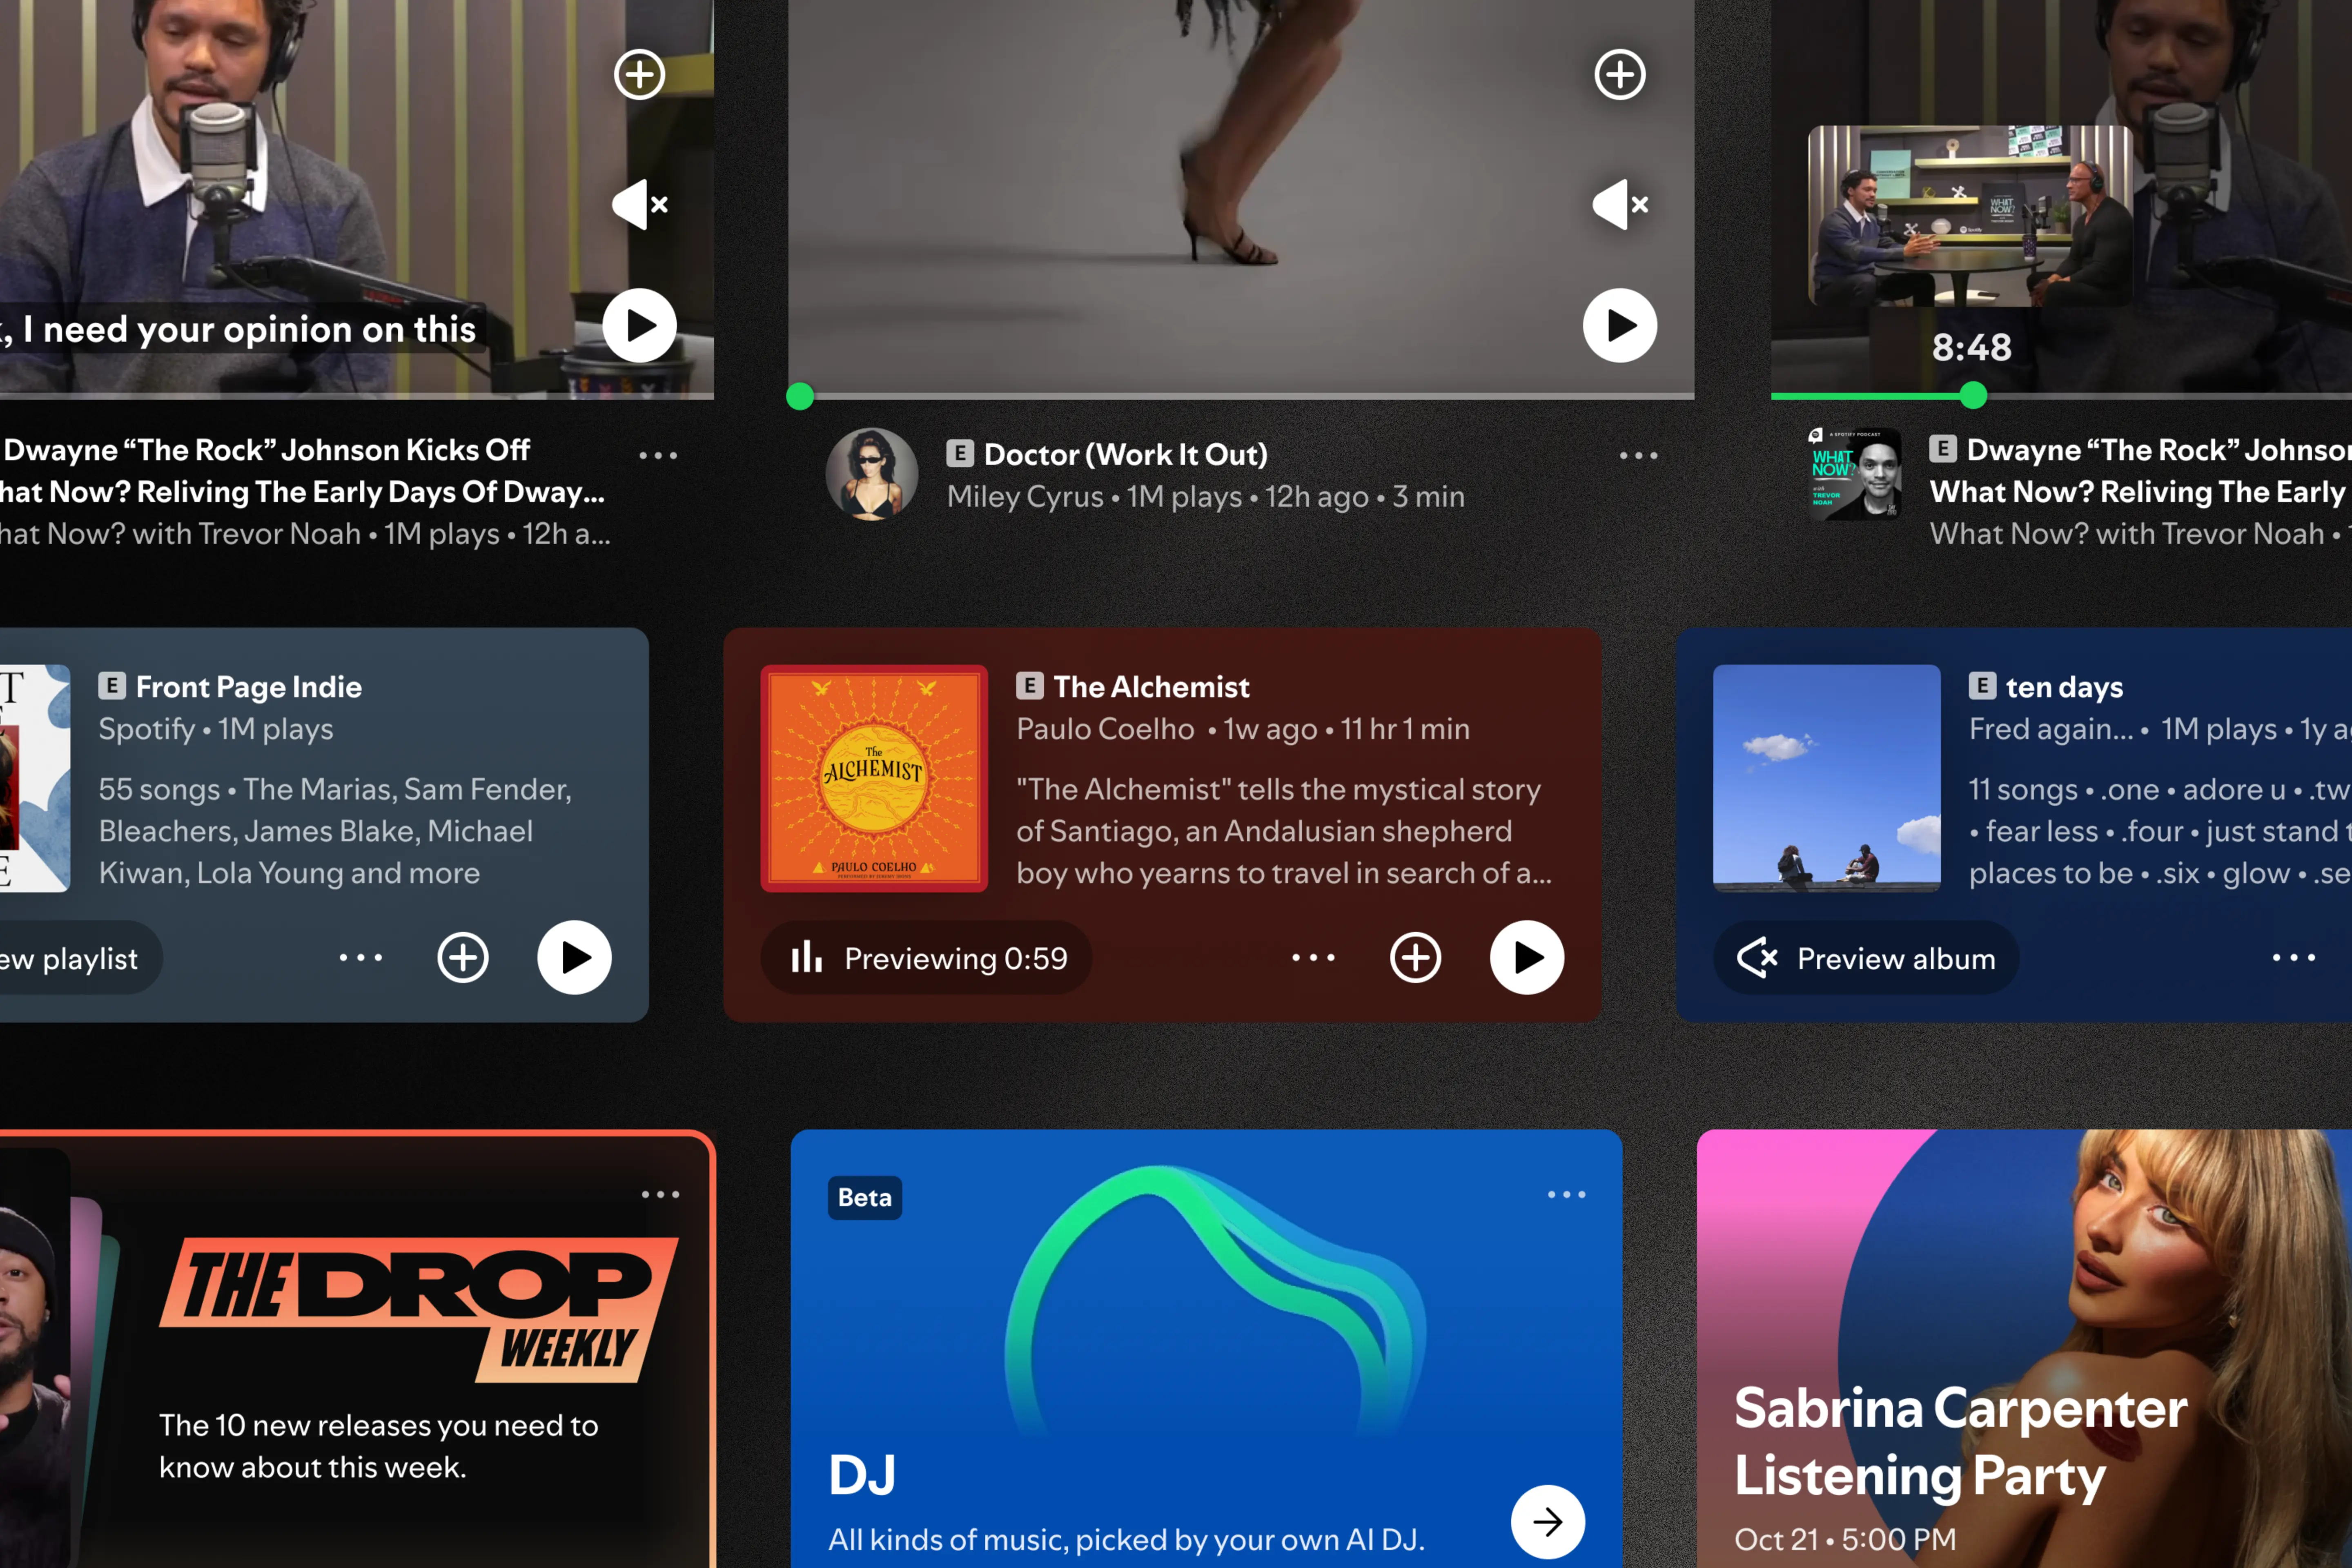Play the Doctor (Work It Out) video

pos(1619,325)
